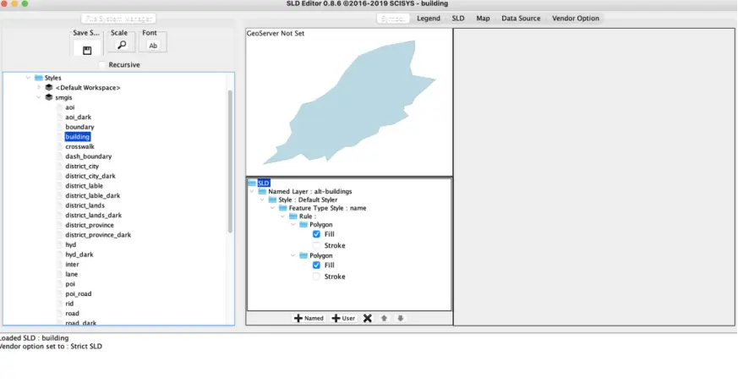Click the smgis workspace layers icon
This screenshot has width=738, height=389.
[49, 97]
